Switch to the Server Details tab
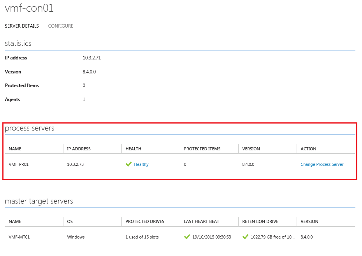This screenshot has height=256, width=362. click(22, 26)
